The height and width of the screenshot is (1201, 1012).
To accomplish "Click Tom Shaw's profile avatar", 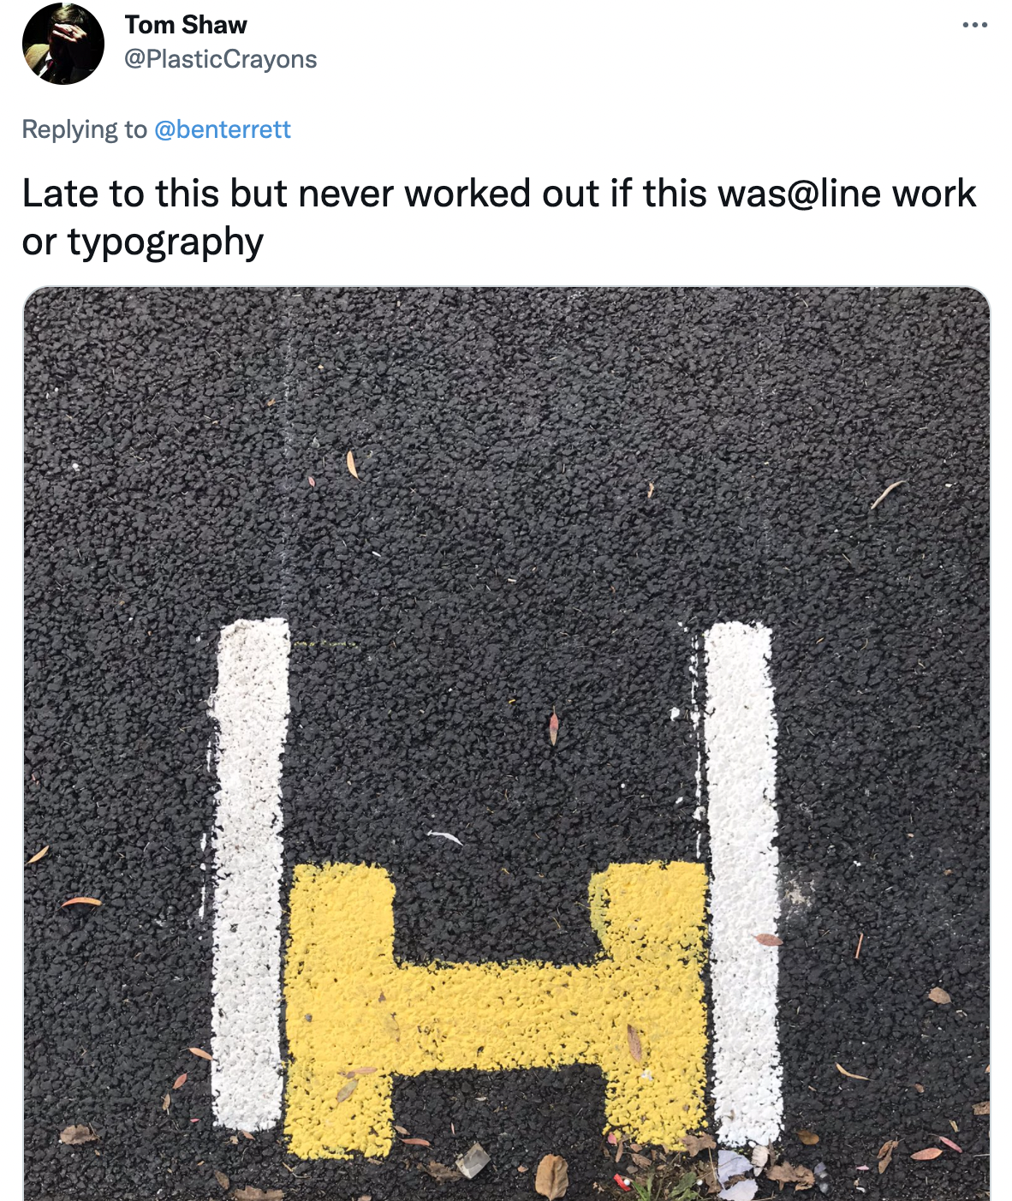I will pos(63,44).
